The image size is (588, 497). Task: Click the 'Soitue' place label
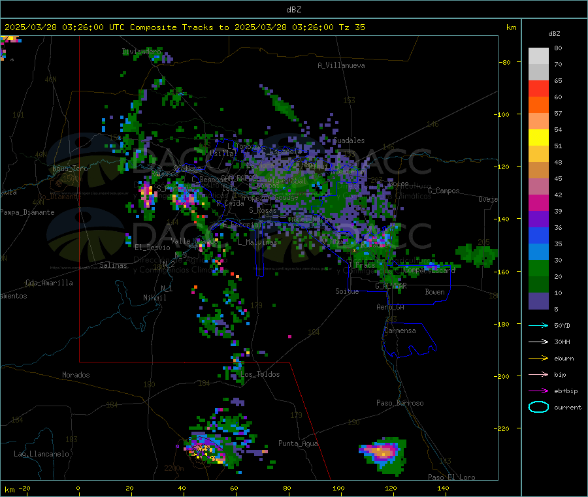[x=347, y=291]
